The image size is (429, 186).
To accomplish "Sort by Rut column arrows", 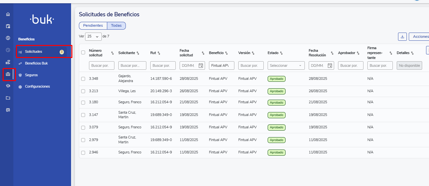I will pos(159,53).
